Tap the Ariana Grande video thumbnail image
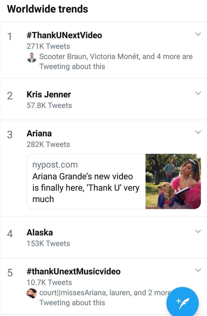 [x=173, y=181]
